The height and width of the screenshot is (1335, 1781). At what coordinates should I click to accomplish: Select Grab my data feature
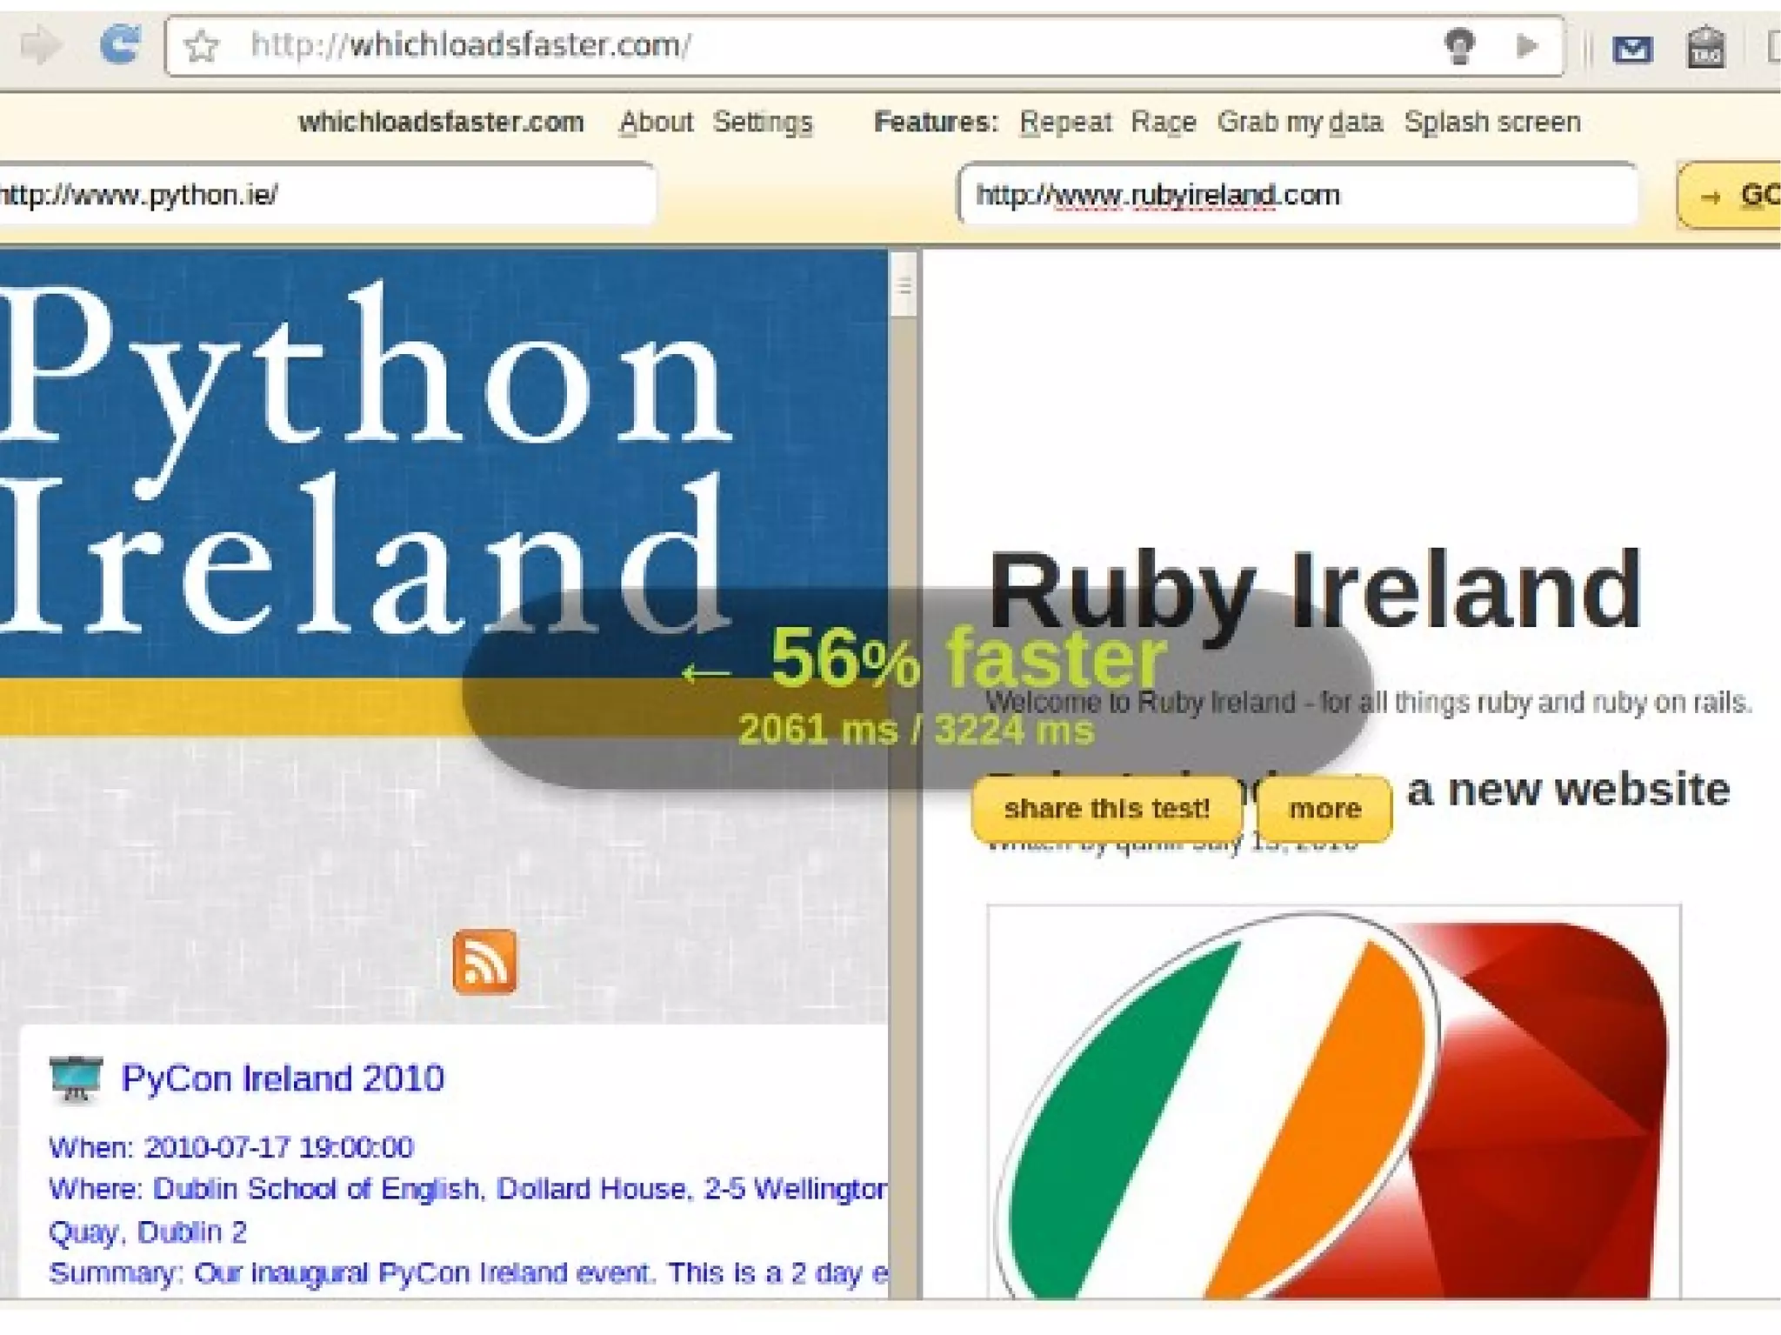click(1299, 123)
